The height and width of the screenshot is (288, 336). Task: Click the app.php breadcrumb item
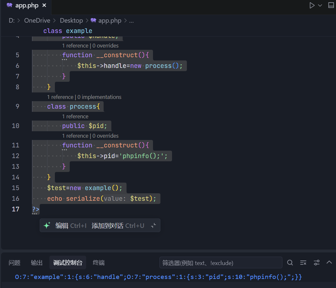tap(109, 21)
